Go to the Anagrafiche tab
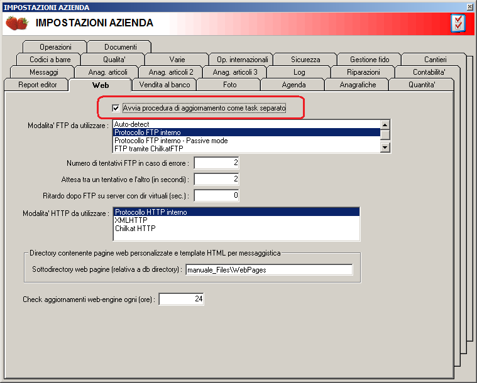This screenshot has width=477, height=383. pyautogui.click(x=358, y=85)
